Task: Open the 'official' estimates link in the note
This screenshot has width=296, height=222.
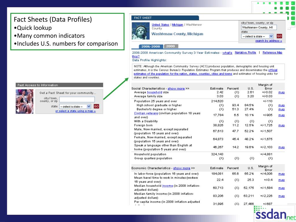Action: pos(273,70)
